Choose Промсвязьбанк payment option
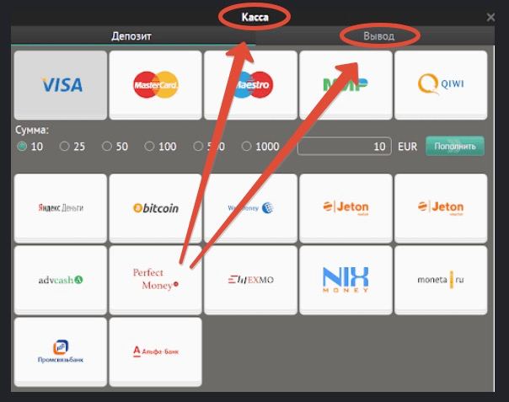The width and height of the screenshot is (509, 402). pos(61,352)
